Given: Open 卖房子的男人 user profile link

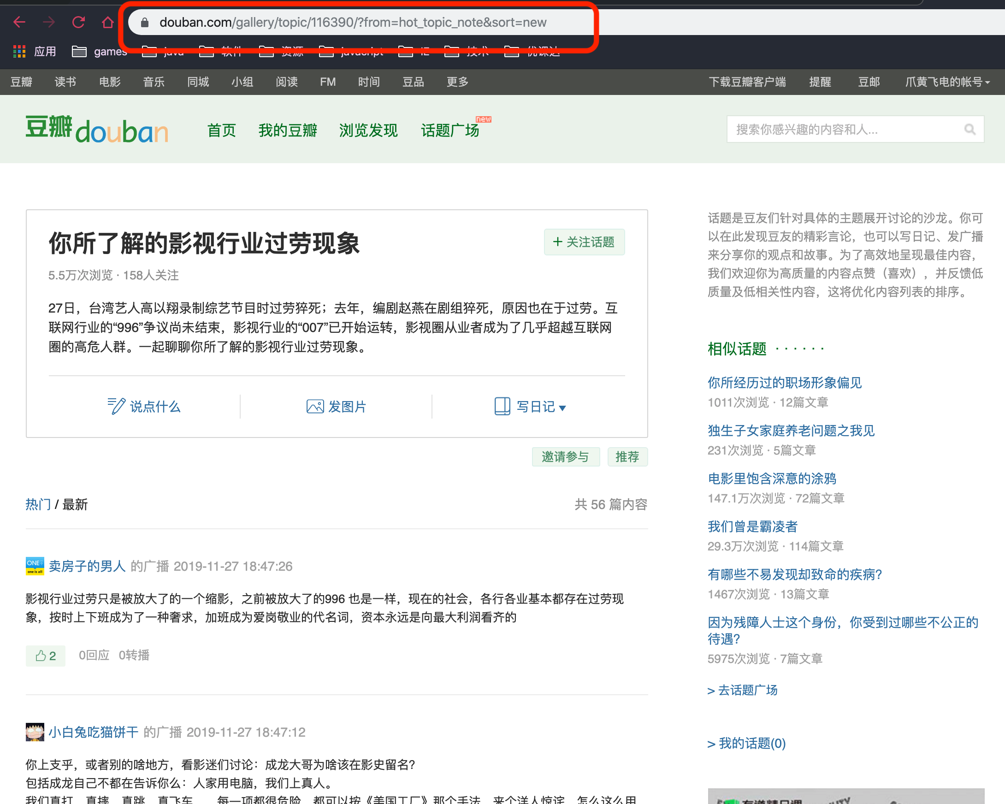Looking at the screenshot, I should [87, 566].
